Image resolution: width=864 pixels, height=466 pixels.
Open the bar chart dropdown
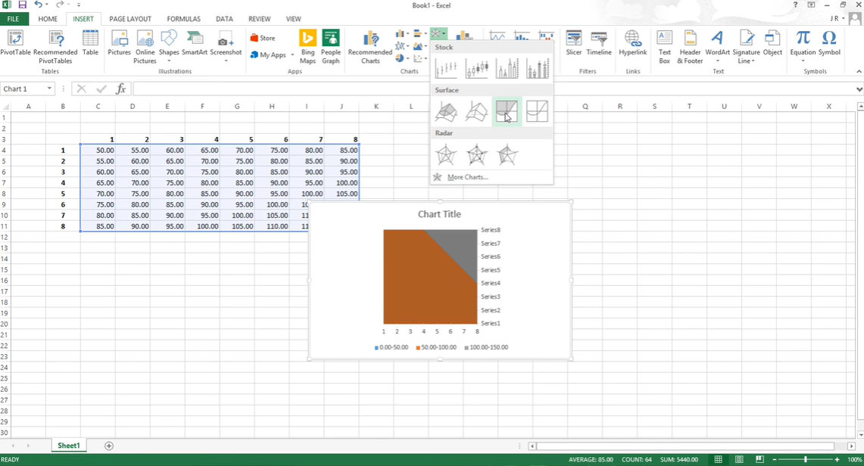click(x=420, y=34)
